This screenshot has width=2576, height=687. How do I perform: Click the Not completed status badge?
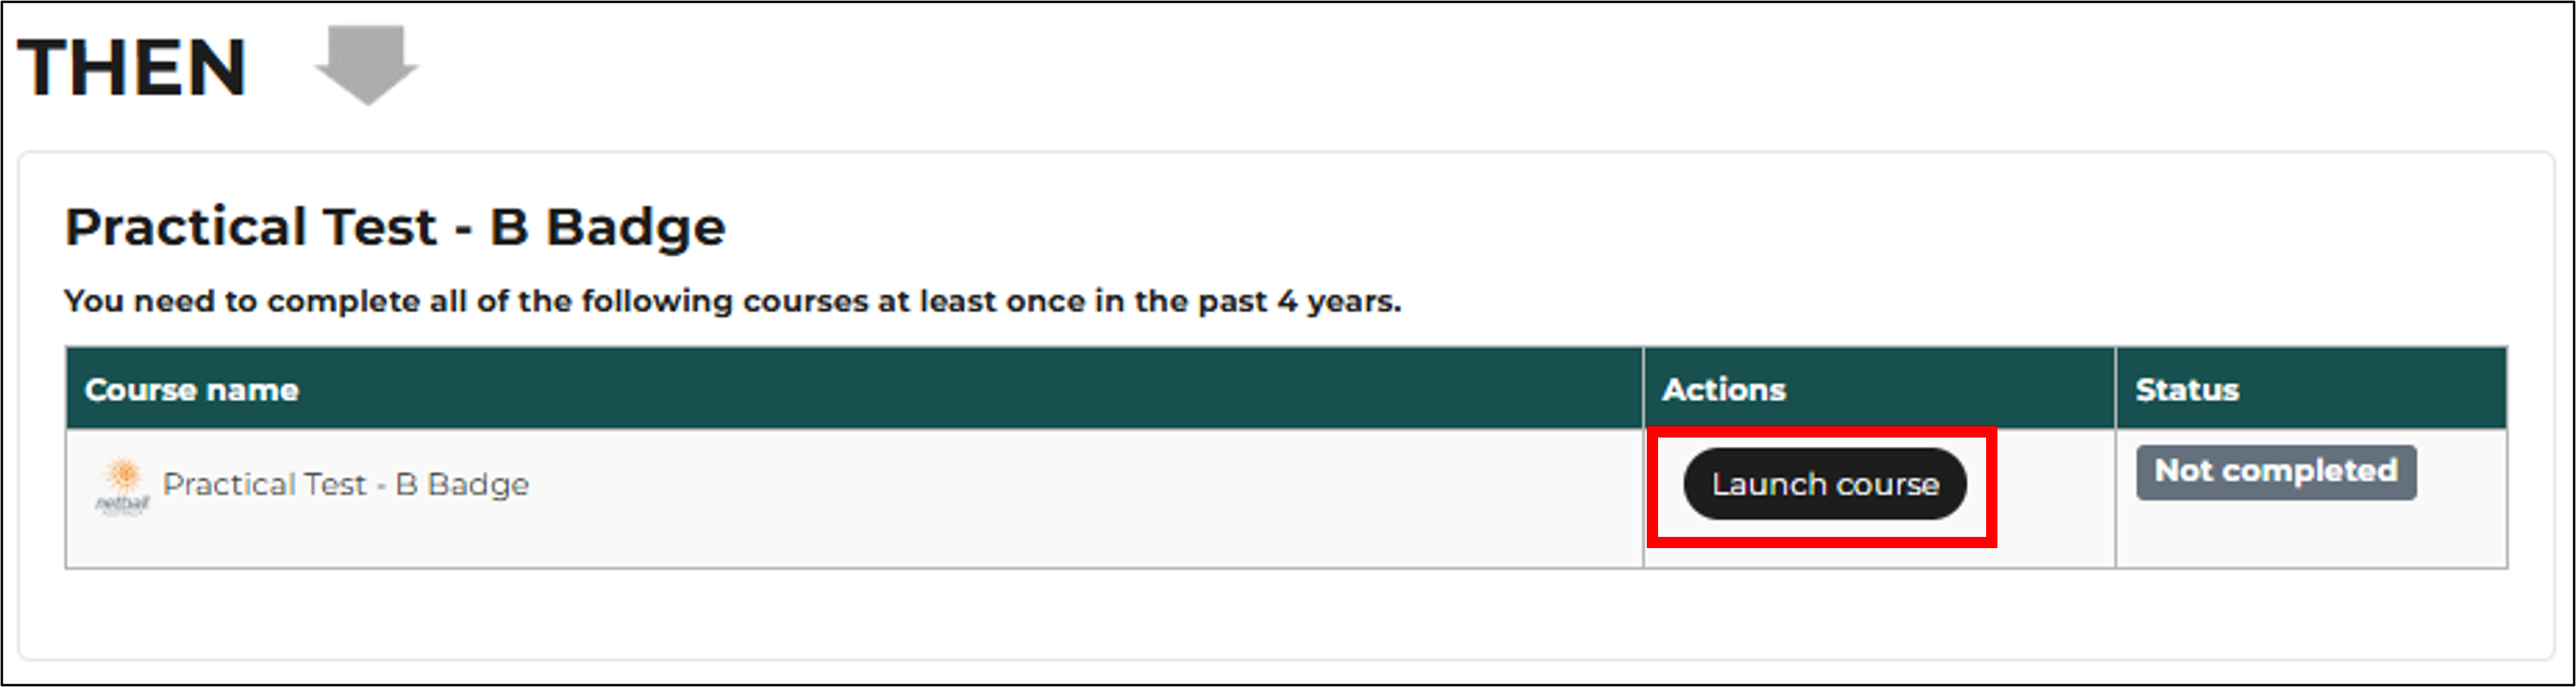click(2276, 472)
